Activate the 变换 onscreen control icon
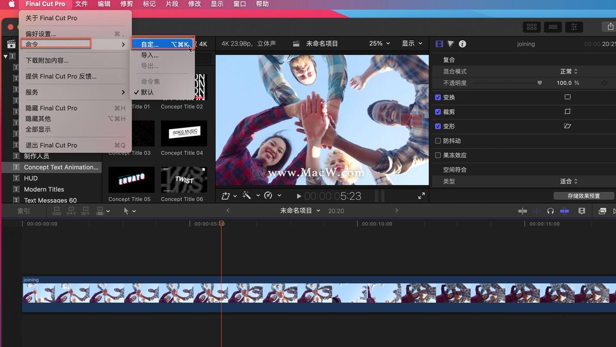Viewport: 616px width, 347px height. point(567,97)
